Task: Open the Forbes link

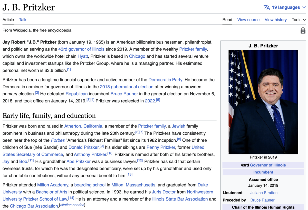Action: 58,140
